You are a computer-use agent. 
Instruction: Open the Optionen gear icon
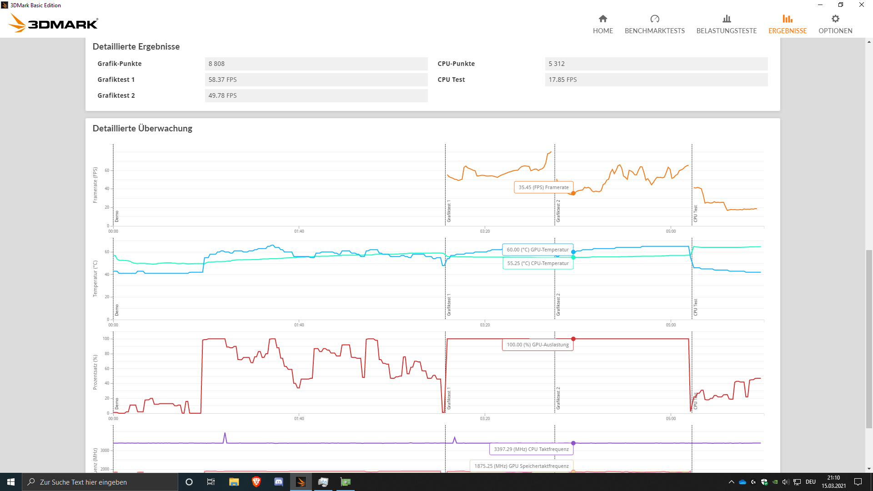pyautogui.click(x=835, y=19)
